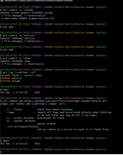Click the line 'create mode 100644 Examen Entorns.txt'
The image size is (123, 155).
pyautogui.click(x=28, y=19)
